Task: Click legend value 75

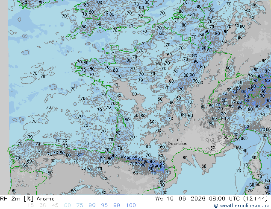Action: [x=80, y=206]
